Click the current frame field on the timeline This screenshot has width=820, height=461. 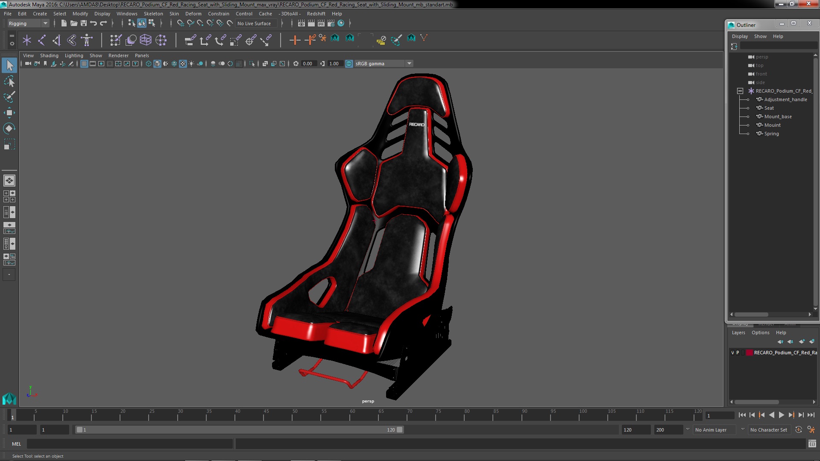click(720, 415)
